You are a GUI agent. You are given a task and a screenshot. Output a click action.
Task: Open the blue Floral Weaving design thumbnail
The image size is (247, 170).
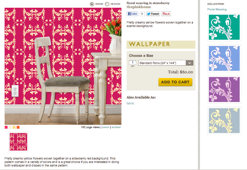tap(224, 58)
